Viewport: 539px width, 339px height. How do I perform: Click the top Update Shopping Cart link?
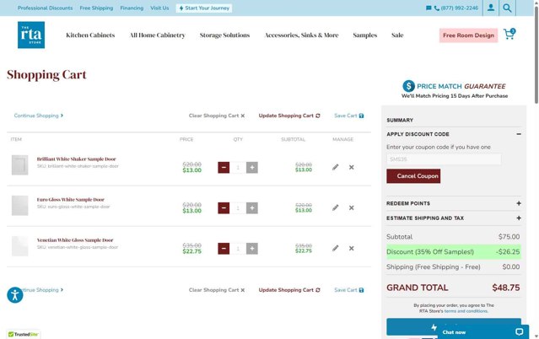pos(289,116)
